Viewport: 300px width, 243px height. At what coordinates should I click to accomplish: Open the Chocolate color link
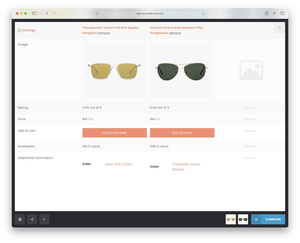(x=180, y=164)
